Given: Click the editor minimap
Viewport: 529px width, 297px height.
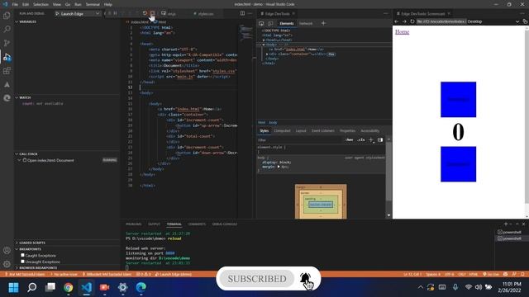Looking at the screenshot, I should tap(245, 32).
